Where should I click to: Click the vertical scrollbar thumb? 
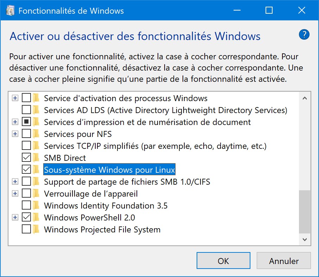[305, 212]
